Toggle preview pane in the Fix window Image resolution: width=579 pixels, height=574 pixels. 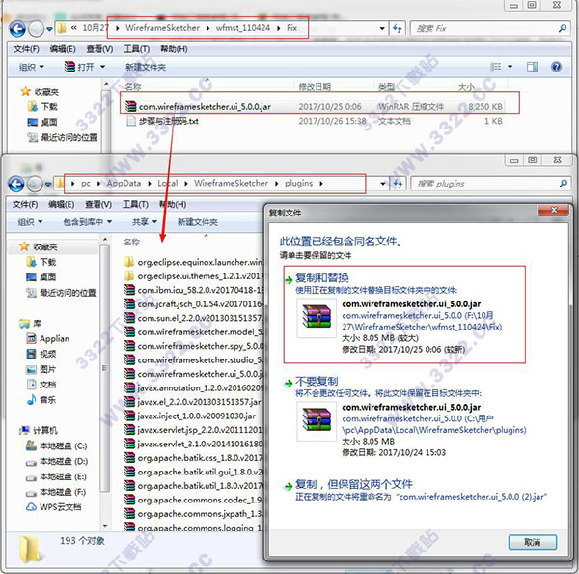coord(532,67)
